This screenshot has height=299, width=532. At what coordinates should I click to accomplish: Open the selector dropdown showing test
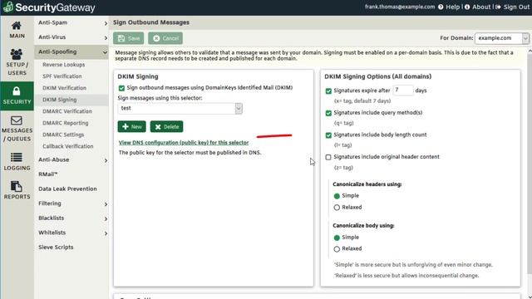pyautogui.click(x=180, y=109)
